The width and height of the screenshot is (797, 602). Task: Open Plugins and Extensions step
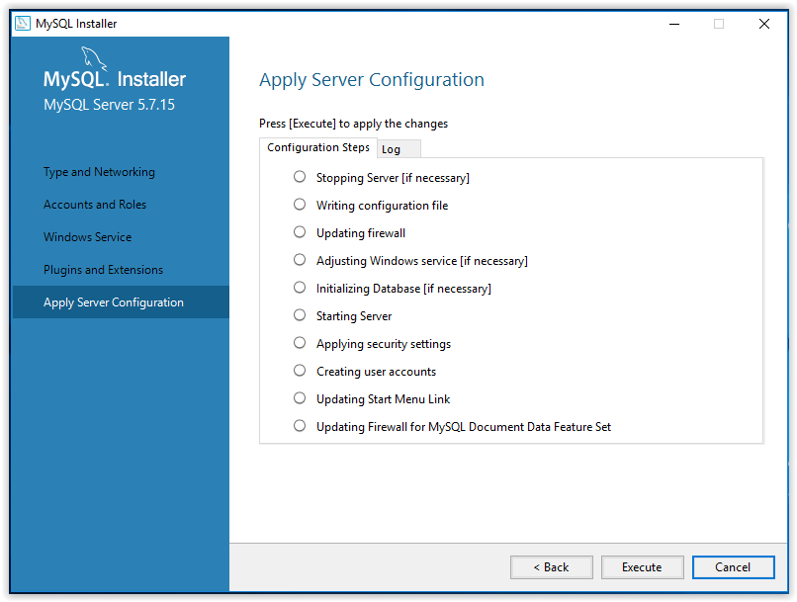[103, 269]
